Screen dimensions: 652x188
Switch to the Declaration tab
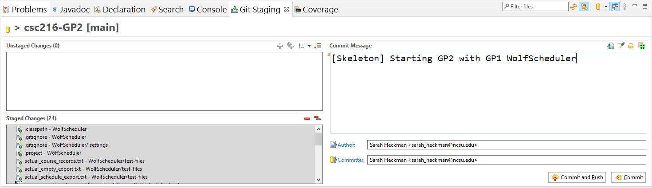(120, 9)
